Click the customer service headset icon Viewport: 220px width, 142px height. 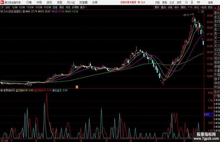(x=186, y=2)
